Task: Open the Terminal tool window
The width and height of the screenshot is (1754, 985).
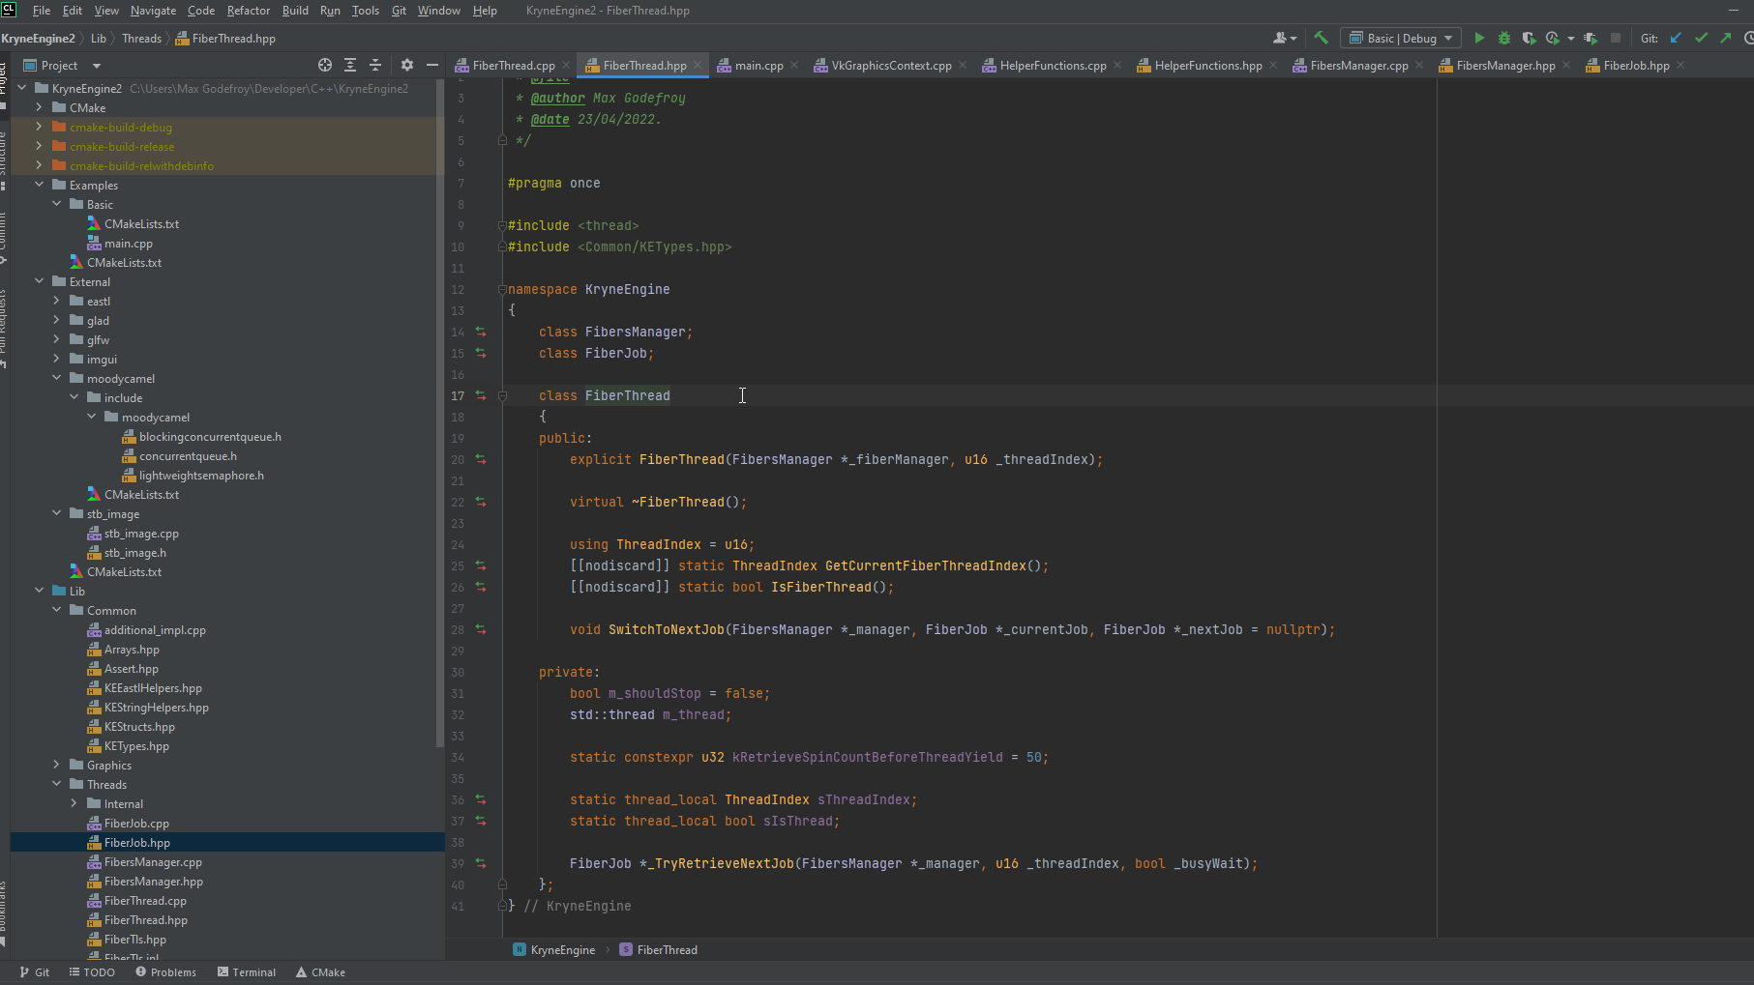Action: (x=247, y=972)
